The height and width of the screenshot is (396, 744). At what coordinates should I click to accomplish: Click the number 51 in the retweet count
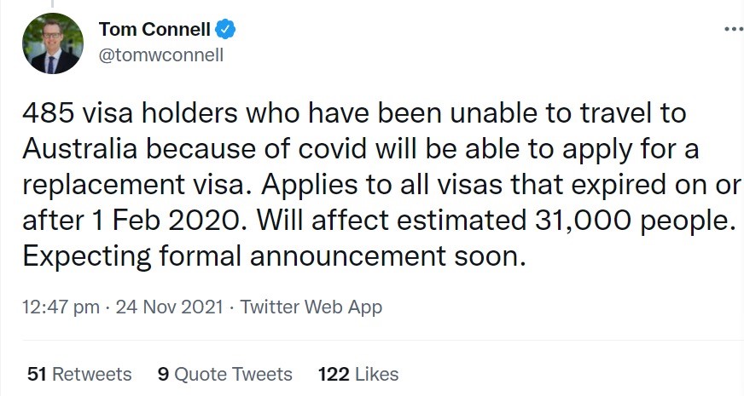click(x=36, y=374)
